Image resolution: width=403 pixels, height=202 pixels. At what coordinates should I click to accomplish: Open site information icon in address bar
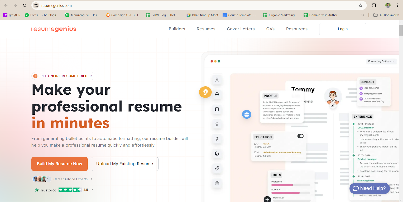point(36,5)
